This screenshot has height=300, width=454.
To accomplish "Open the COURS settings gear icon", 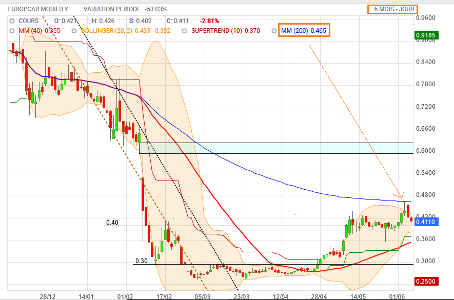I will [x=12, y=21].
